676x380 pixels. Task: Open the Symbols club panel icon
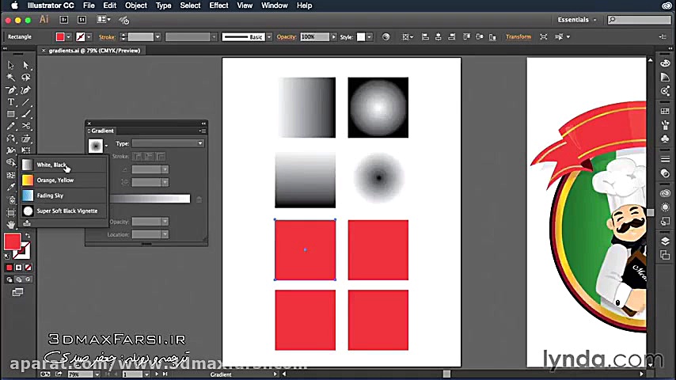[665, 139]
